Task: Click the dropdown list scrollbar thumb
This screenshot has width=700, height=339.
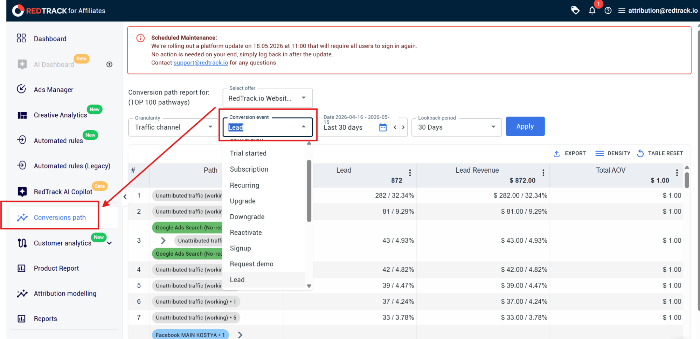Action: [x=309, y=191]
